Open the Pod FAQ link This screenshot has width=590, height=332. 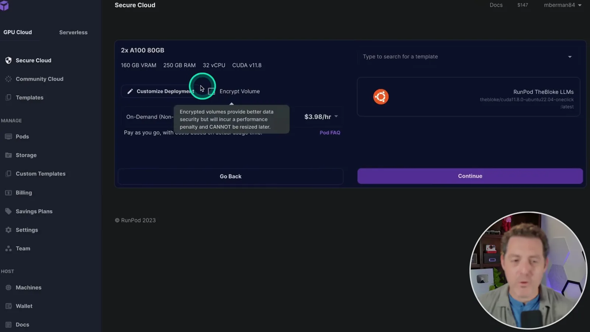(330, 132)
